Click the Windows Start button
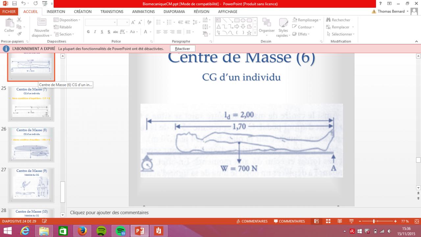421x237 pixels. point(8,231)
